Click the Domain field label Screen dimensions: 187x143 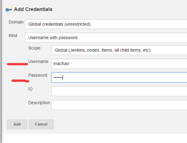16,22
